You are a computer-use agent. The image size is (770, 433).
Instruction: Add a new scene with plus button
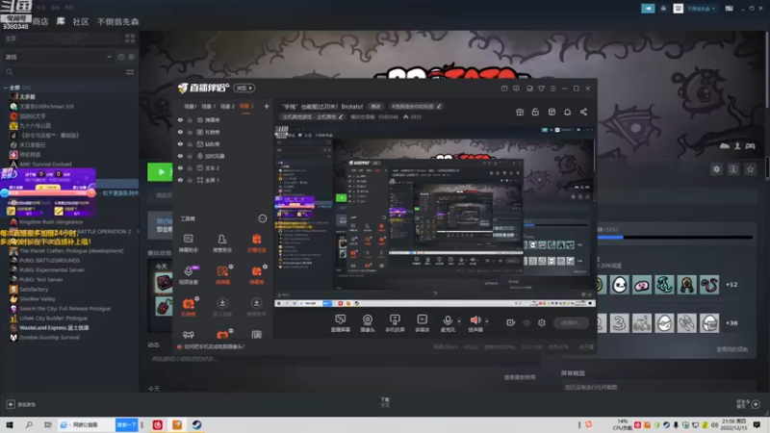coord(267,106)
